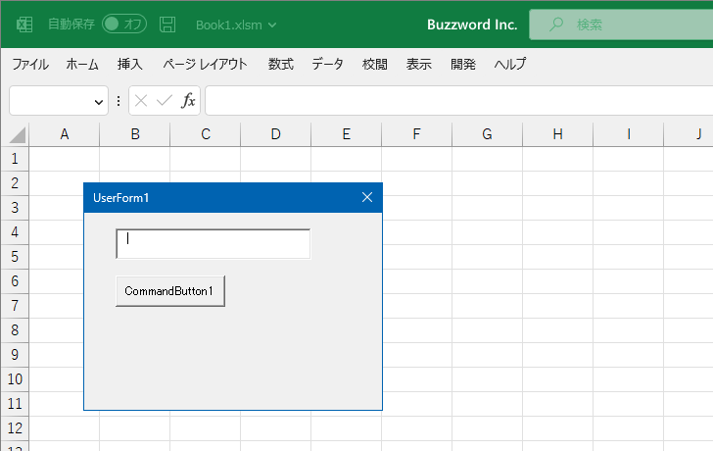The height and width of the screenshot is (451, 713).
Task: Select column G header
Action: click(487, 134)
